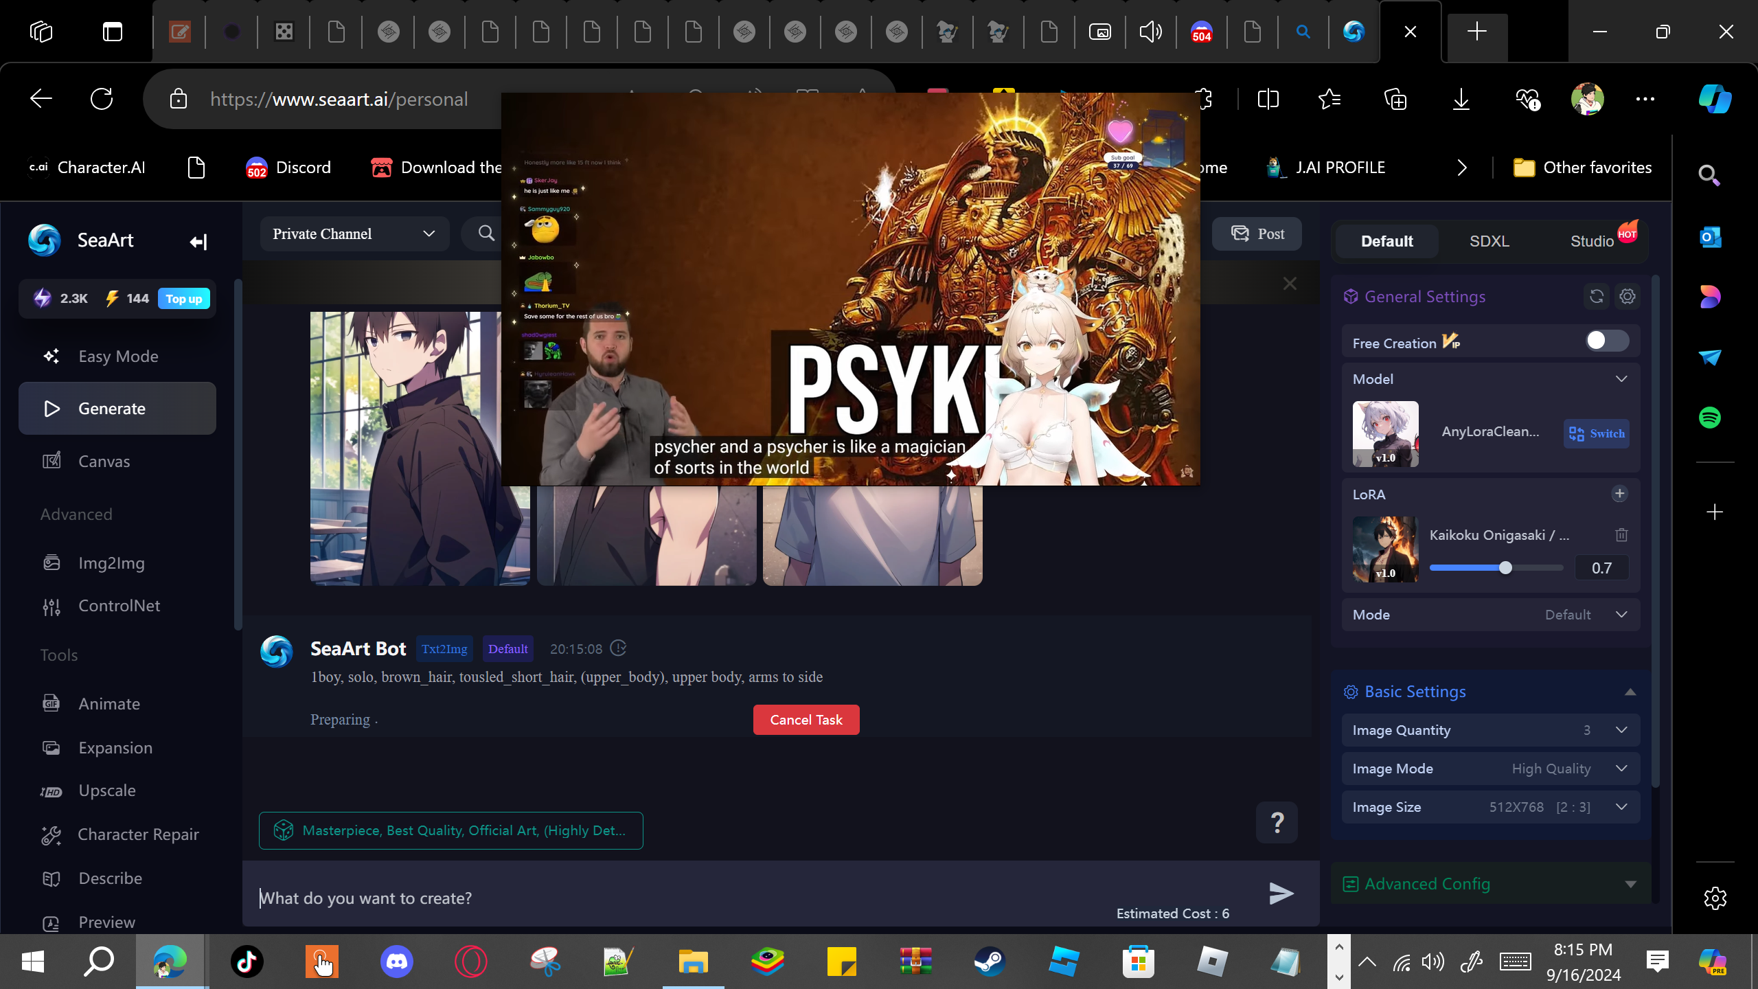Switch to the Default tab
1758x989 pixels.
click(x=1386, y=241)
